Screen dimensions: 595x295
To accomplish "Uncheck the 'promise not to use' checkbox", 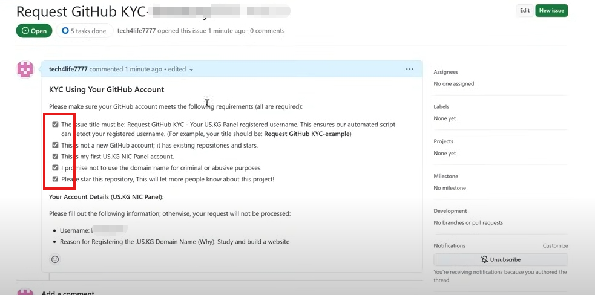I will click(56, 168).
